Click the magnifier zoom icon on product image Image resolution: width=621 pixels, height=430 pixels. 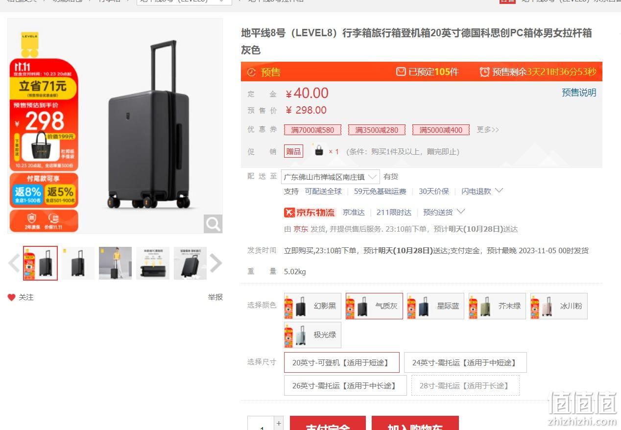pyautogui.click(x=213, y=224)
